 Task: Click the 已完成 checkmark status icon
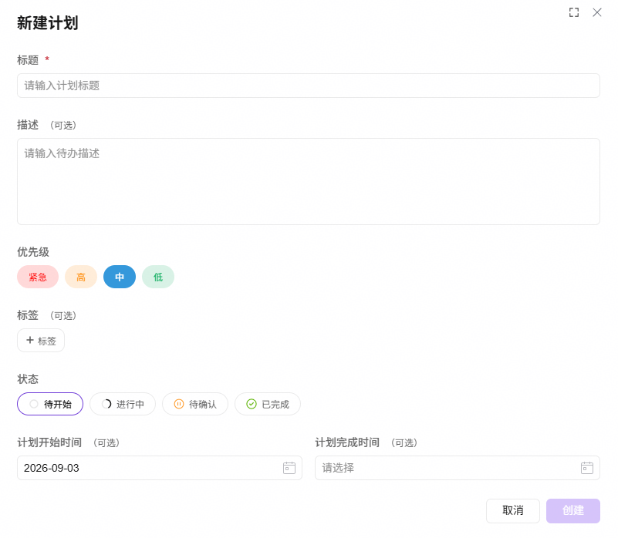coord(252,404)
